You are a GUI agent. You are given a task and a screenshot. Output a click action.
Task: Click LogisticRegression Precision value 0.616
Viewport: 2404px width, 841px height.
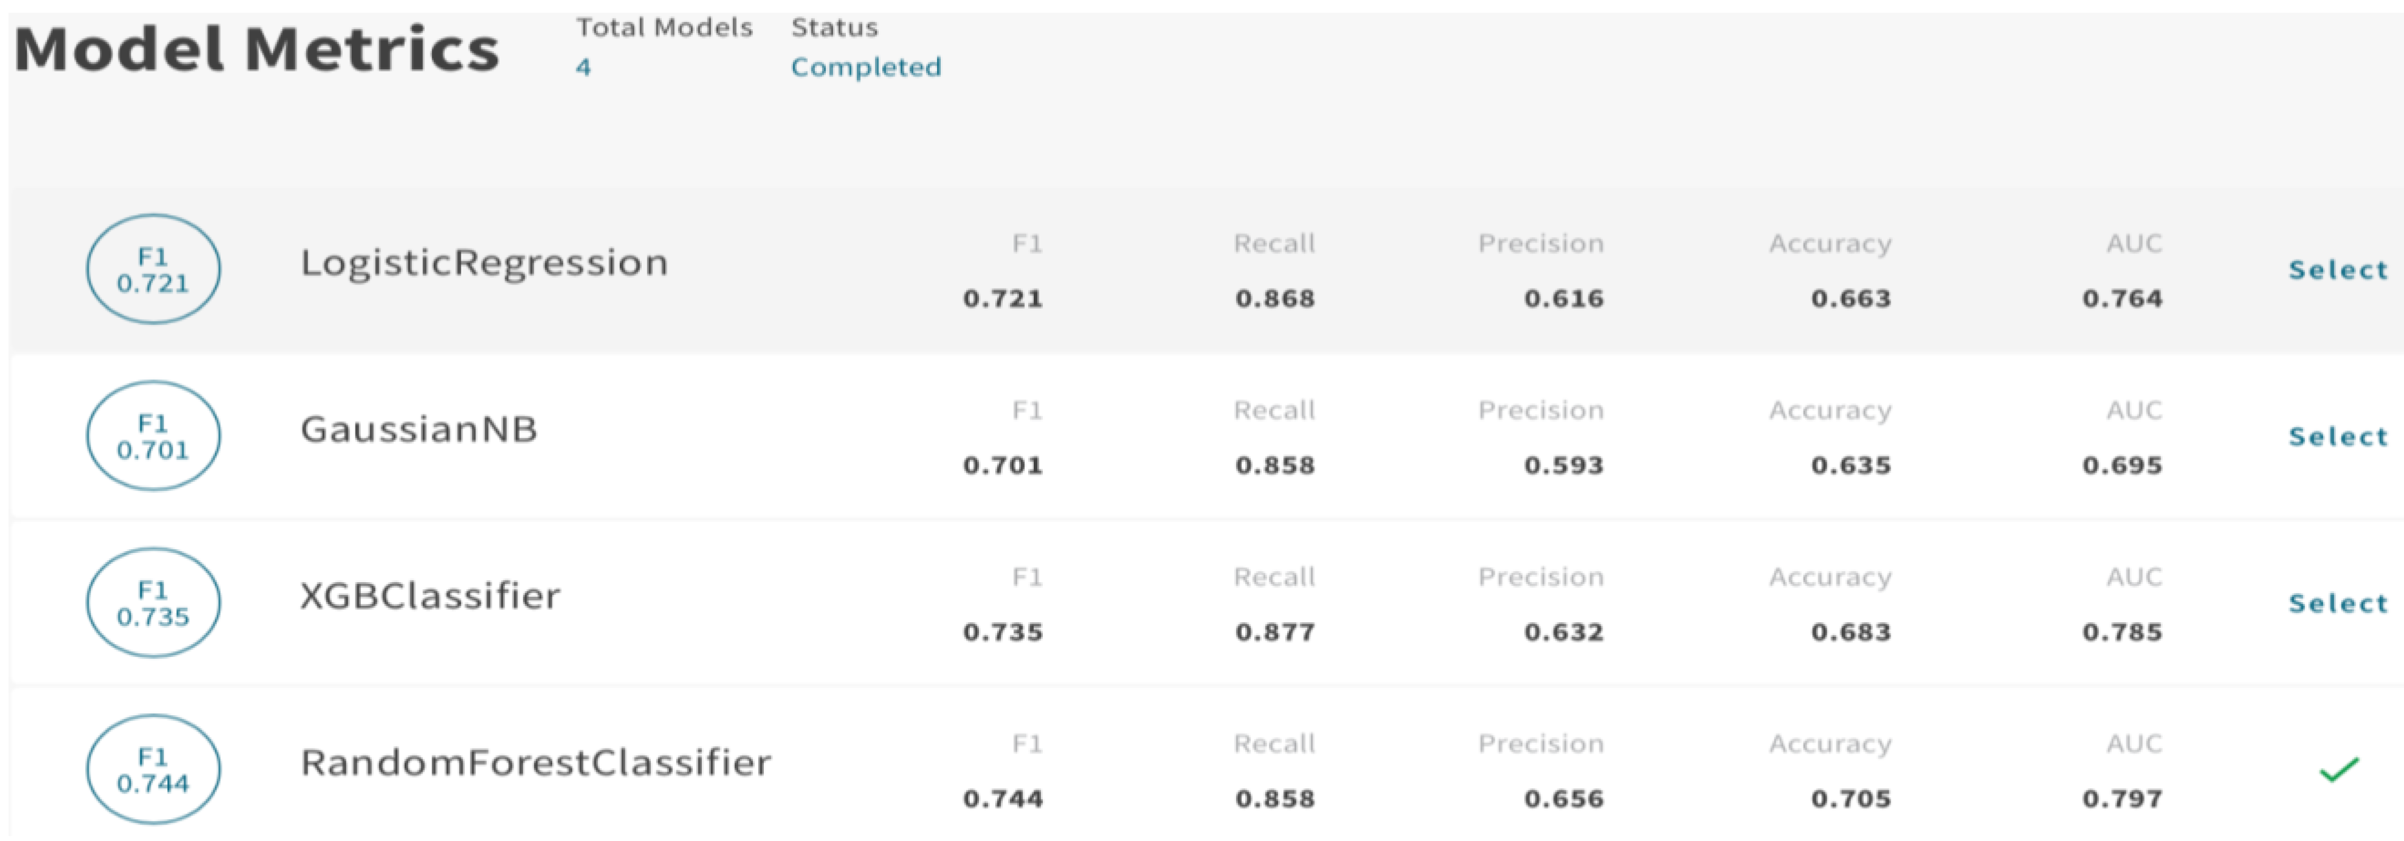point(1563,299)
